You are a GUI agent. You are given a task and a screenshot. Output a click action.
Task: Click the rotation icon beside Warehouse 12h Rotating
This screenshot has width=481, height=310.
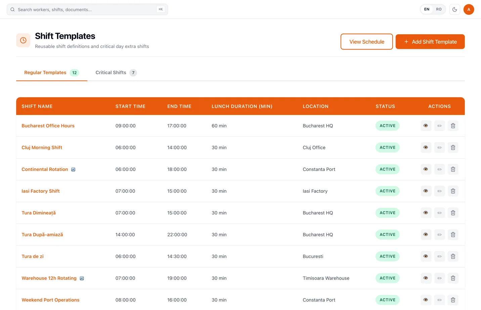click(82, 278)
